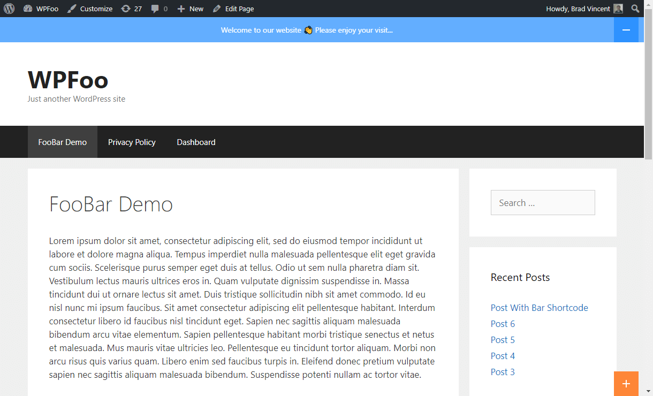Screen dimensions: 653x396
Task: Add New content from admin bar
Action: click(x=191, y=9)
